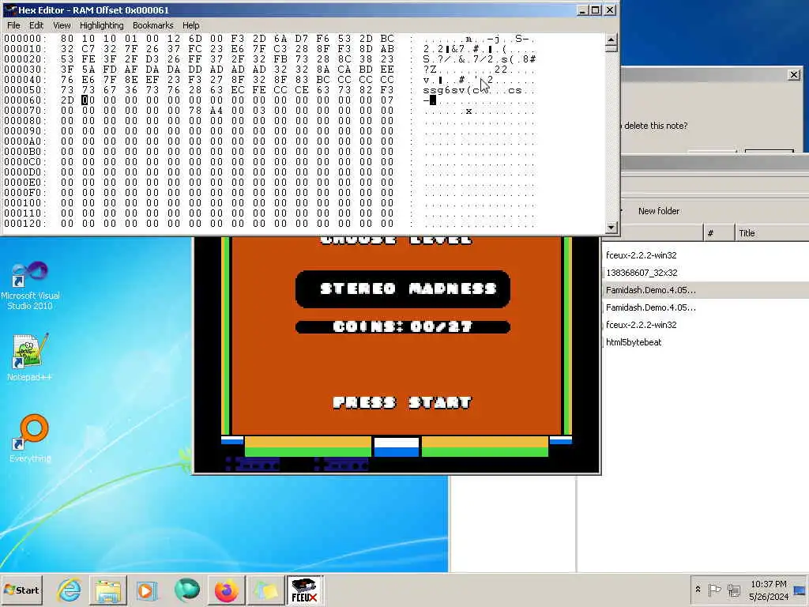
Task: Click the Windows Start button
Action: (22, 590)
